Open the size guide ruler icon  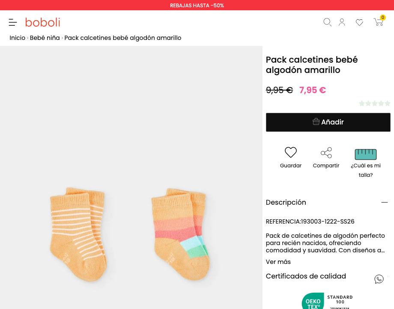click(x=366, y=154)
